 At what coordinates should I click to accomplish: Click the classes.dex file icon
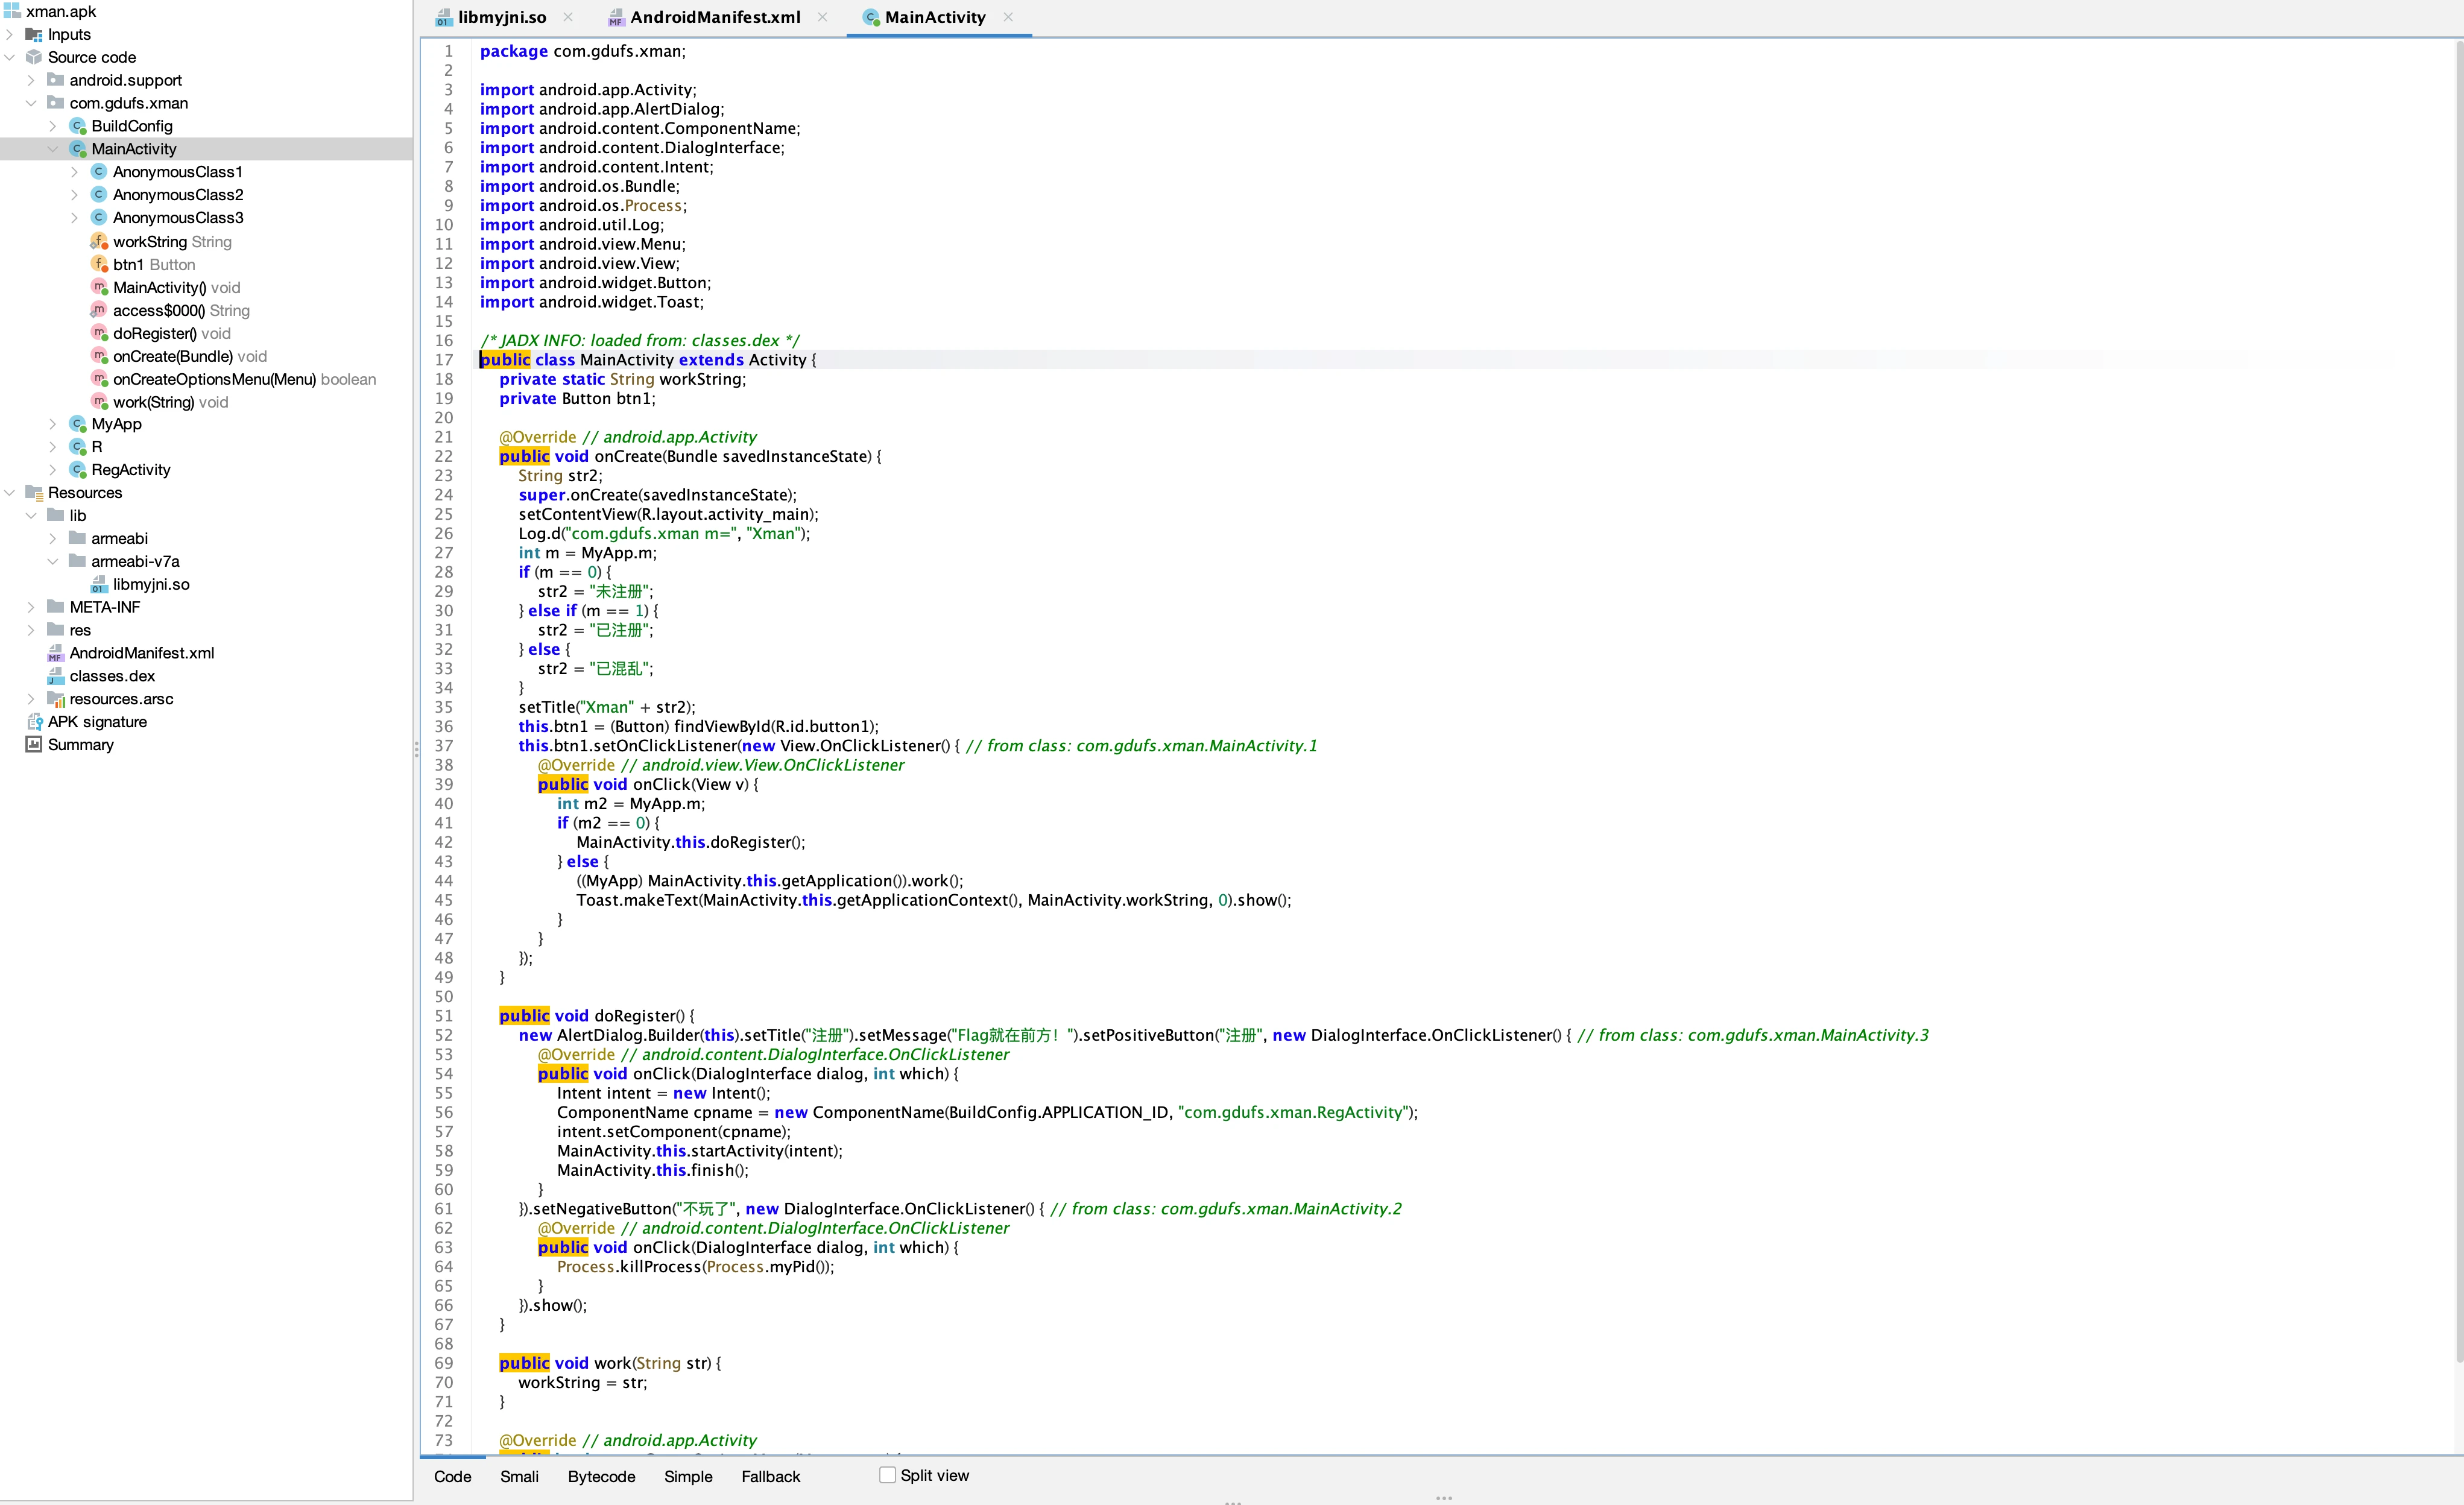(56, 676)
